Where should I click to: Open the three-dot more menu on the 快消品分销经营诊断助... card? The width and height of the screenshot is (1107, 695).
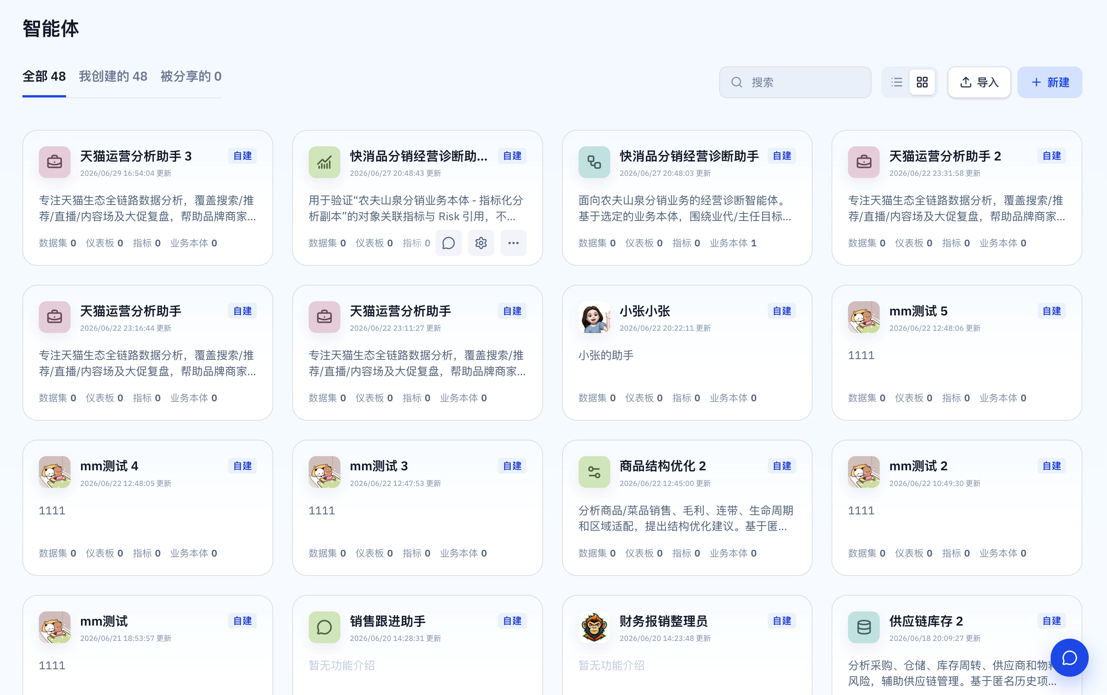(x=514, y=243)
